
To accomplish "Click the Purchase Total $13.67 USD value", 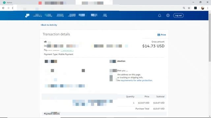I will 159,108.
